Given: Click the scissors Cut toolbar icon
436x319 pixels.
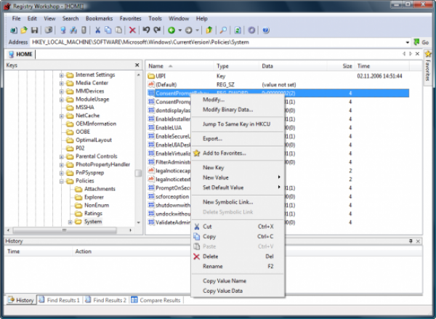Looking at the screenshot, I should 97,31.
